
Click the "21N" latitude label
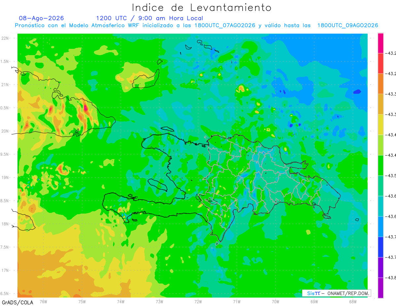5,85
